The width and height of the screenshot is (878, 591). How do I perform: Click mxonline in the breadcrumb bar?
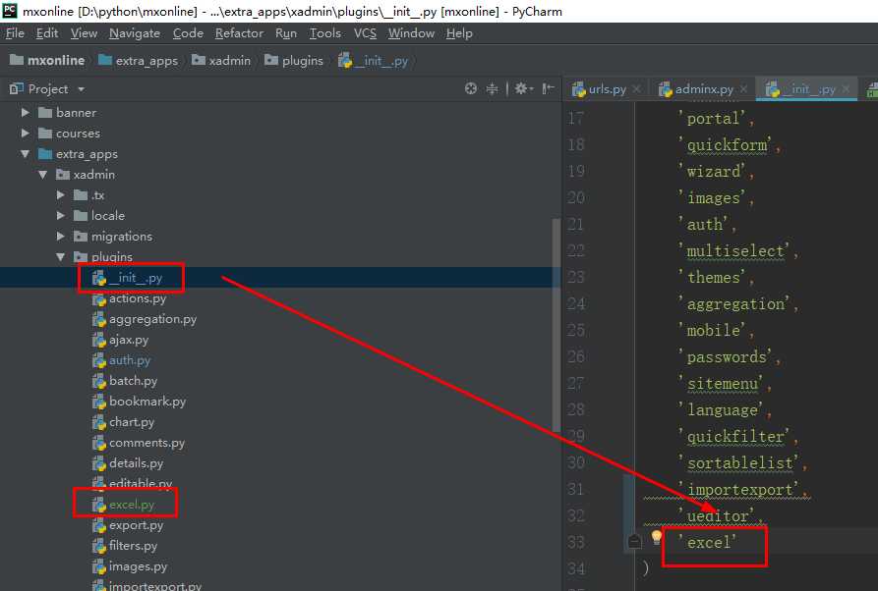click(47, 61)
